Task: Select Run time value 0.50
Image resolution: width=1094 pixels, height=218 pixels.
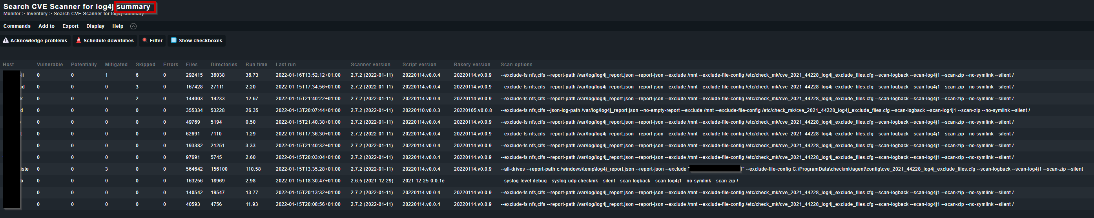Action: pos(251,123)
